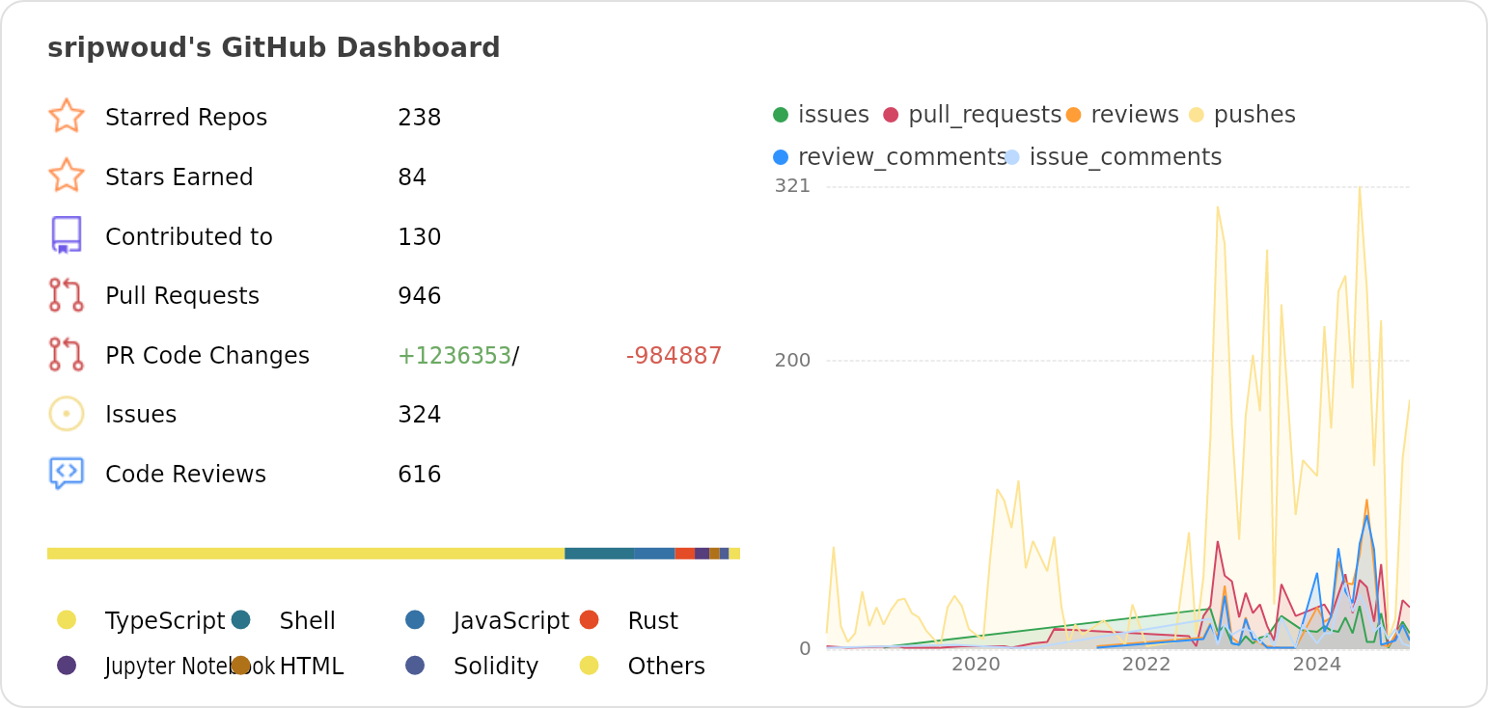Click the "Issues" stat label

click(141, 415)
